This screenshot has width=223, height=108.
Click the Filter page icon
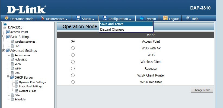[x=12, y=95]
